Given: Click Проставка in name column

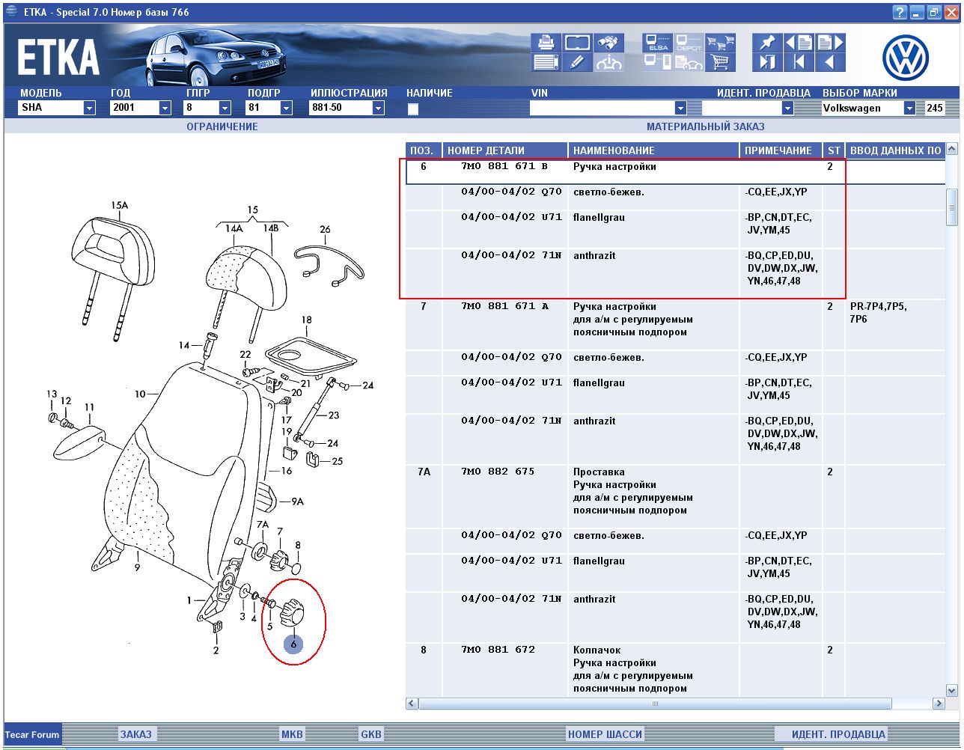Looking at the screenshot, I should click(x=599, y=472).
